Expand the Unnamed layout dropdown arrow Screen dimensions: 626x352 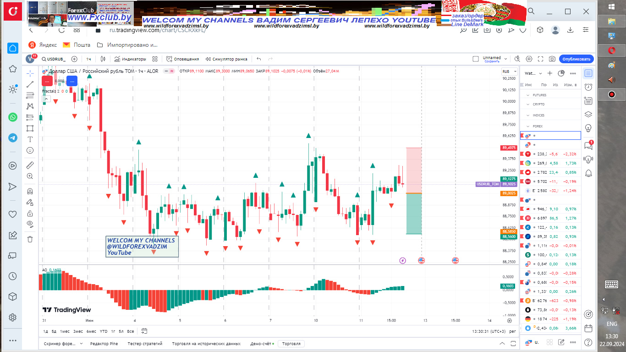coord(506,59)
